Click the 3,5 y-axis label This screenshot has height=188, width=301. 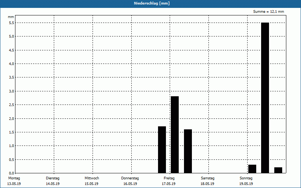pyautogui.click(x=12, y=77)
